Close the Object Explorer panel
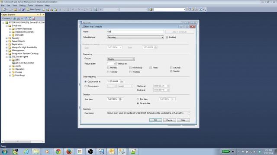Viewport: 277px width, 155px height. click(x=43, y=15)
